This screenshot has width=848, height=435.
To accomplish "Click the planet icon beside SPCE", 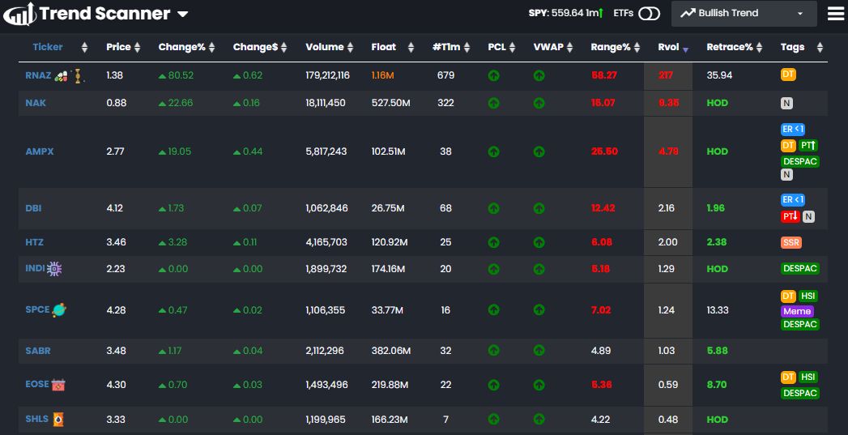I will (59, 310).
